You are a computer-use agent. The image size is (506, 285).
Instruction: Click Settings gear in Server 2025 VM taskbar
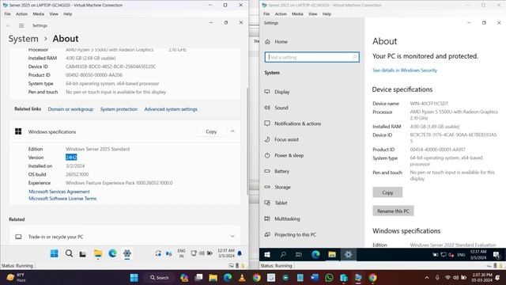(127, 253)
